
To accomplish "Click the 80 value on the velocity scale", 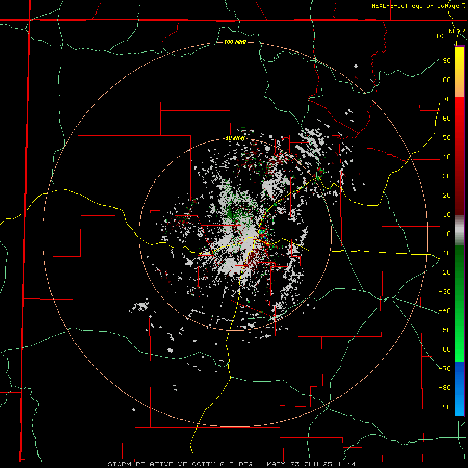I will point(447,80).
